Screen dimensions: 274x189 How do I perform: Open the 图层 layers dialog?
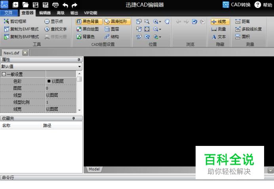pyautogui.click(x=112, y=29)
